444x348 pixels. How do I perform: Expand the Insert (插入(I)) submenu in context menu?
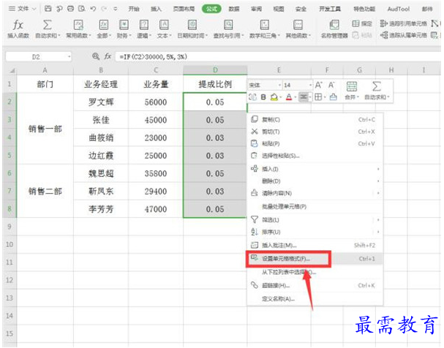pyautogui.click(x=315, y=169)
